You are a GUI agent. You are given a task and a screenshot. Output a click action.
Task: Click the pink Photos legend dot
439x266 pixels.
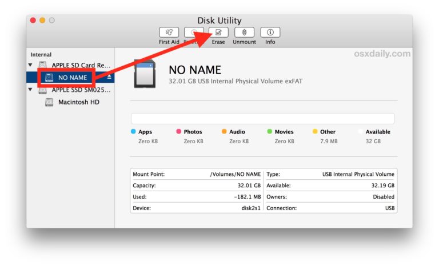178,131
